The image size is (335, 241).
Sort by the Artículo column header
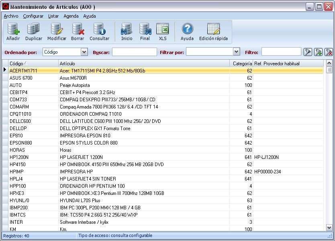coord(144,63)
